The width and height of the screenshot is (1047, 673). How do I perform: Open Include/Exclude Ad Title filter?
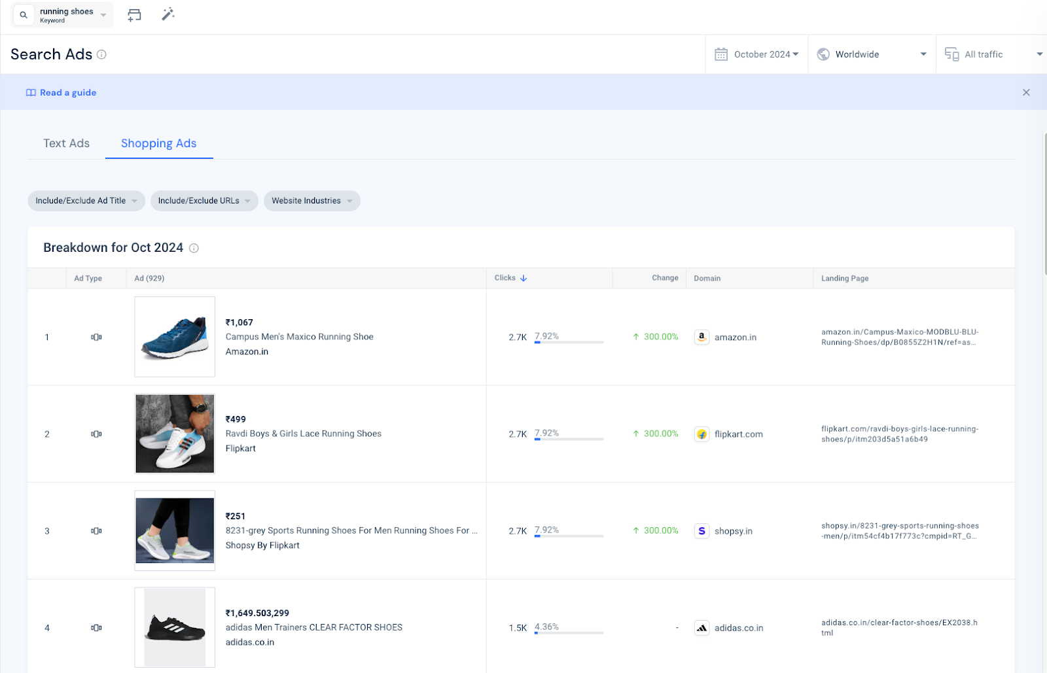[x=86, y=201]
